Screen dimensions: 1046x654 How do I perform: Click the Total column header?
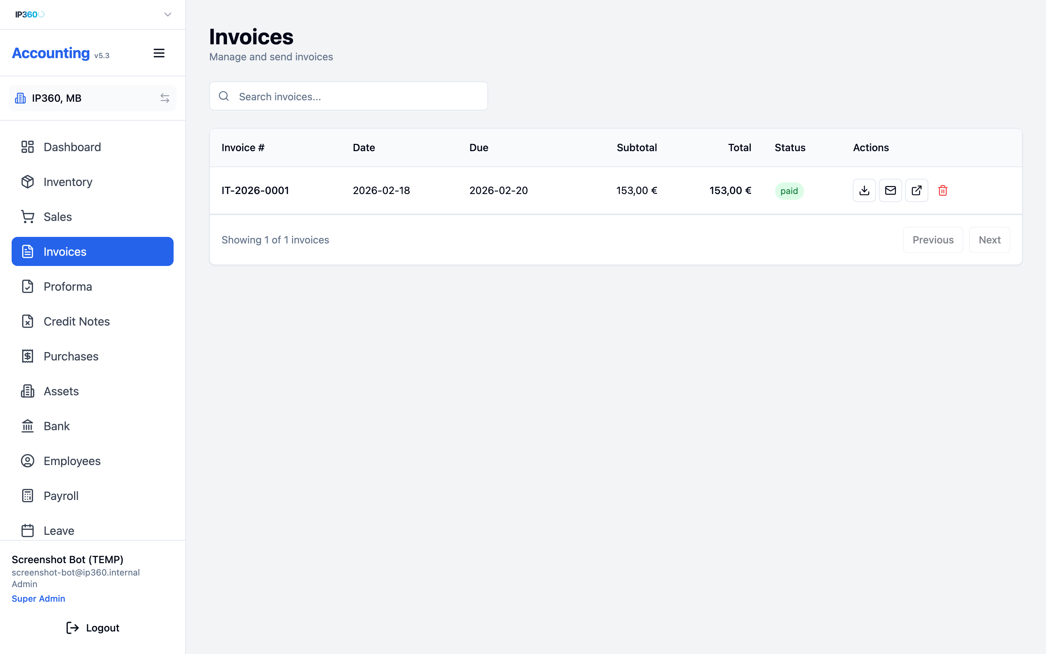click(x=739, y=148)
